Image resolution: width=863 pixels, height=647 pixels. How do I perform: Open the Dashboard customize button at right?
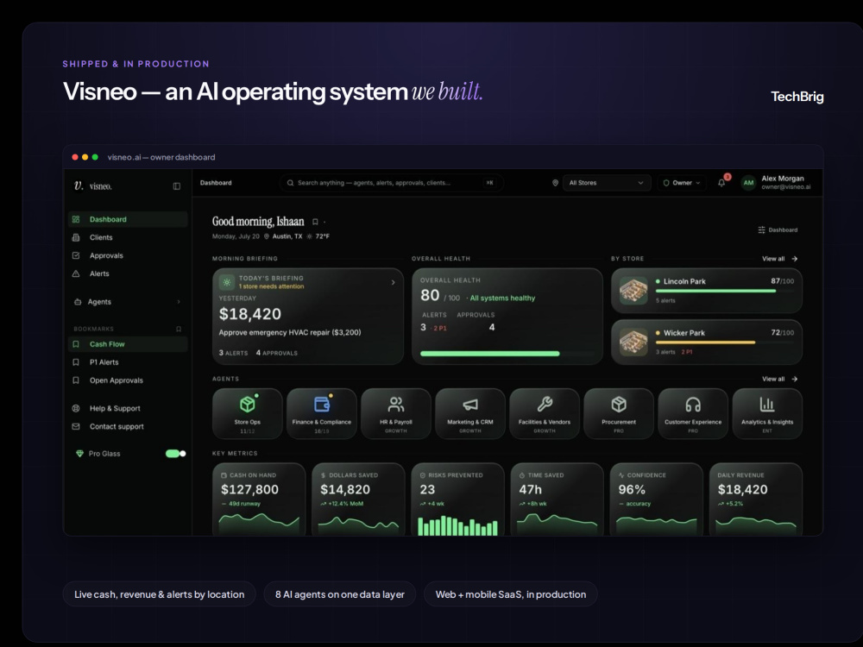pos(778,230)
